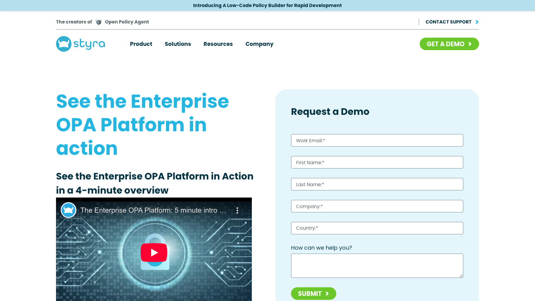The height and width of the screenshot is (301, 535).
Task: Click the Request a Demo heading
Action: [x=330, y=112]
